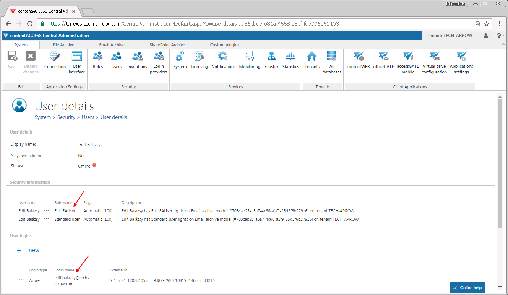Click the Security breadcrumb link
Viewport: 508px width, 295px height.
pos(66,117)
